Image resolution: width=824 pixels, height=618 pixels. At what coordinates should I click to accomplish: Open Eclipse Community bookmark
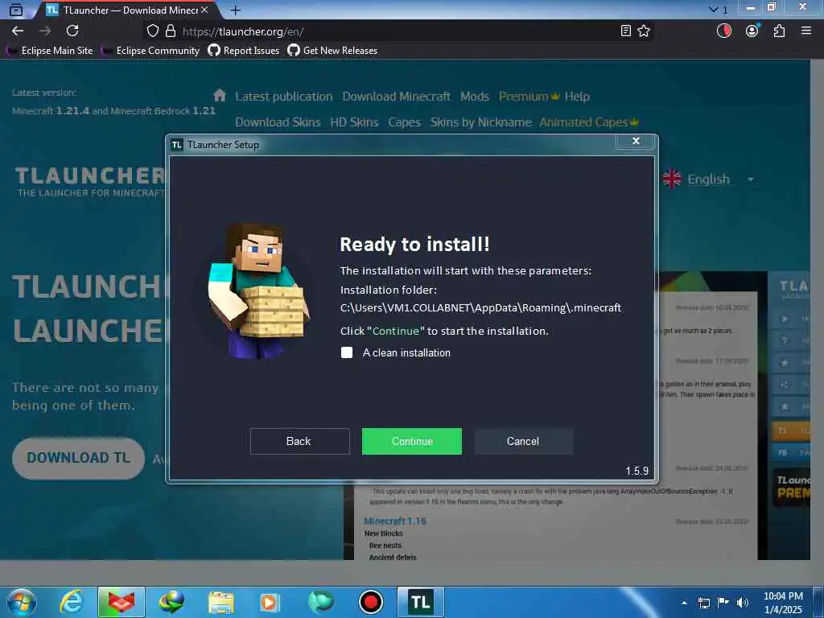click(x=150, y=51)
